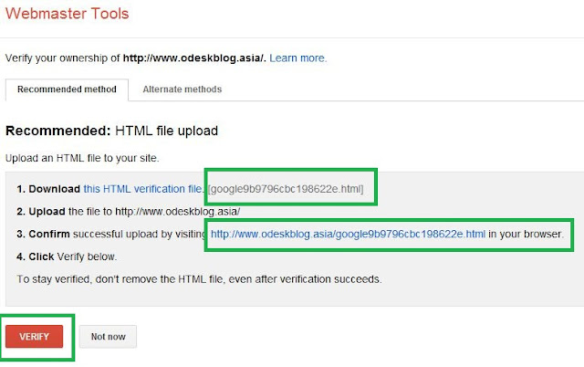Click 'Upload an HTML file to your site.' text
The image size is (584, 367).
point(82,158)
